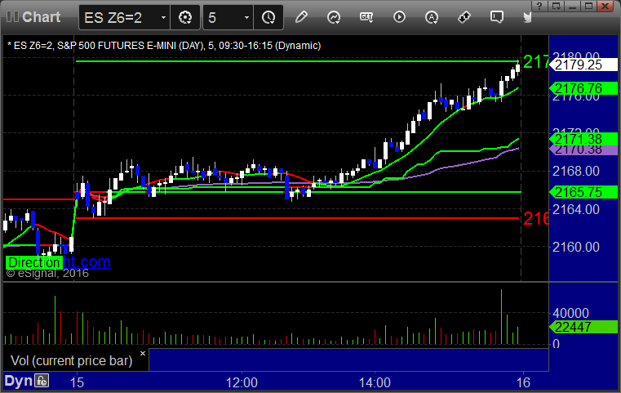The width and height of the screenshot is (621, 393).
Task: Click the 14:00 time axis label
Action: pos(375,382)
